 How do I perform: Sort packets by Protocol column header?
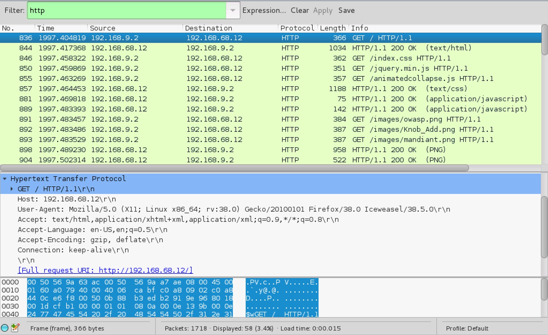click(297, 28)
